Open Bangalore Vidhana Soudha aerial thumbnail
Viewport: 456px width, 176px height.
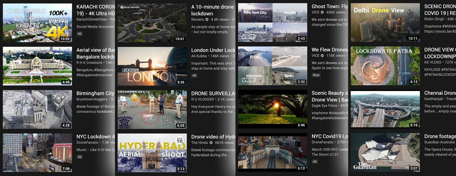[x=37, y=66]
